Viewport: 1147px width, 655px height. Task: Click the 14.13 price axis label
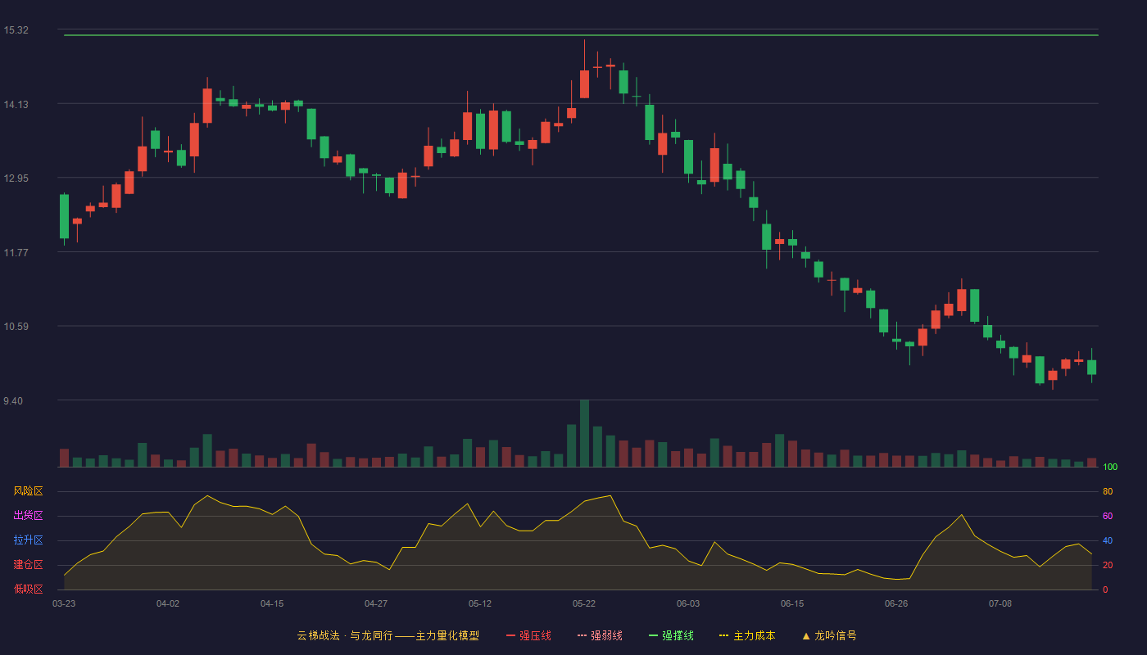pos(16,104)
